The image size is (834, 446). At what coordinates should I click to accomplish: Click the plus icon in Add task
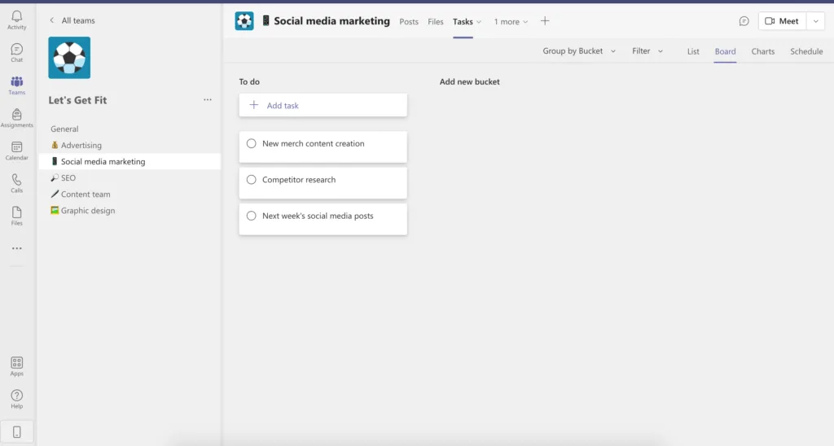click(x=254, y=105)
